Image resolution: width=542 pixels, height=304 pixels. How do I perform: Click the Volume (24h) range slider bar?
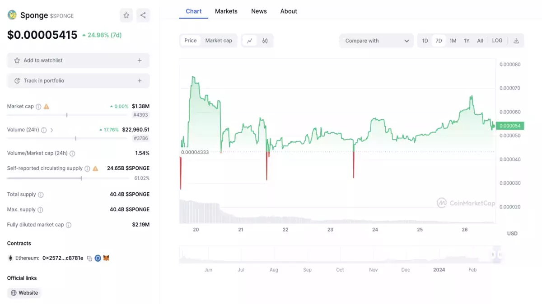click(67, 138)
